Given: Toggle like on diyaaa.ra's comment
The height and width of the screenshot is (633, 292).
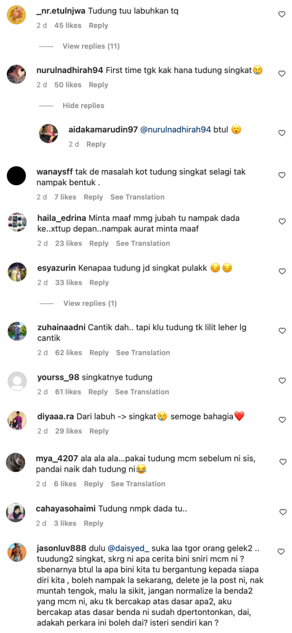Looking at the screenshot, I should [282, 420].
